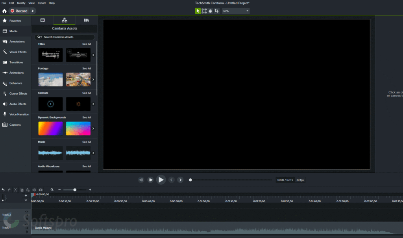Open the Annotations panel
Screen dimensions: 403x238
coord(15,42)
